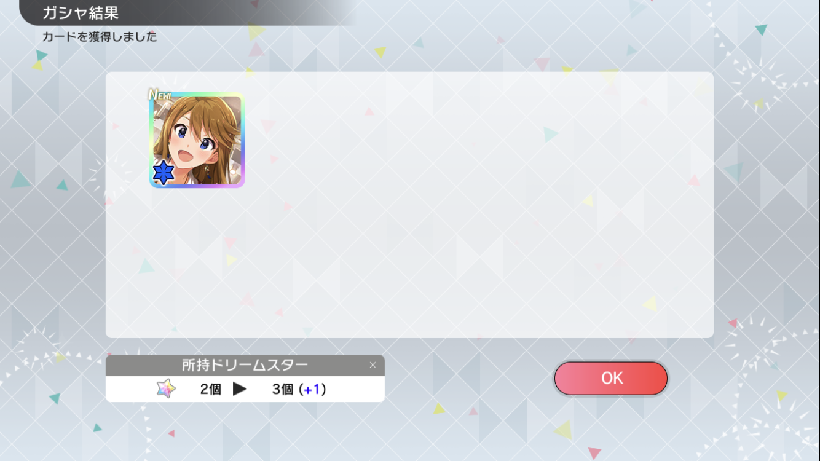Click the Dream Star count row
This screenshot has height=461, width=820.
(x=245, y=389)
